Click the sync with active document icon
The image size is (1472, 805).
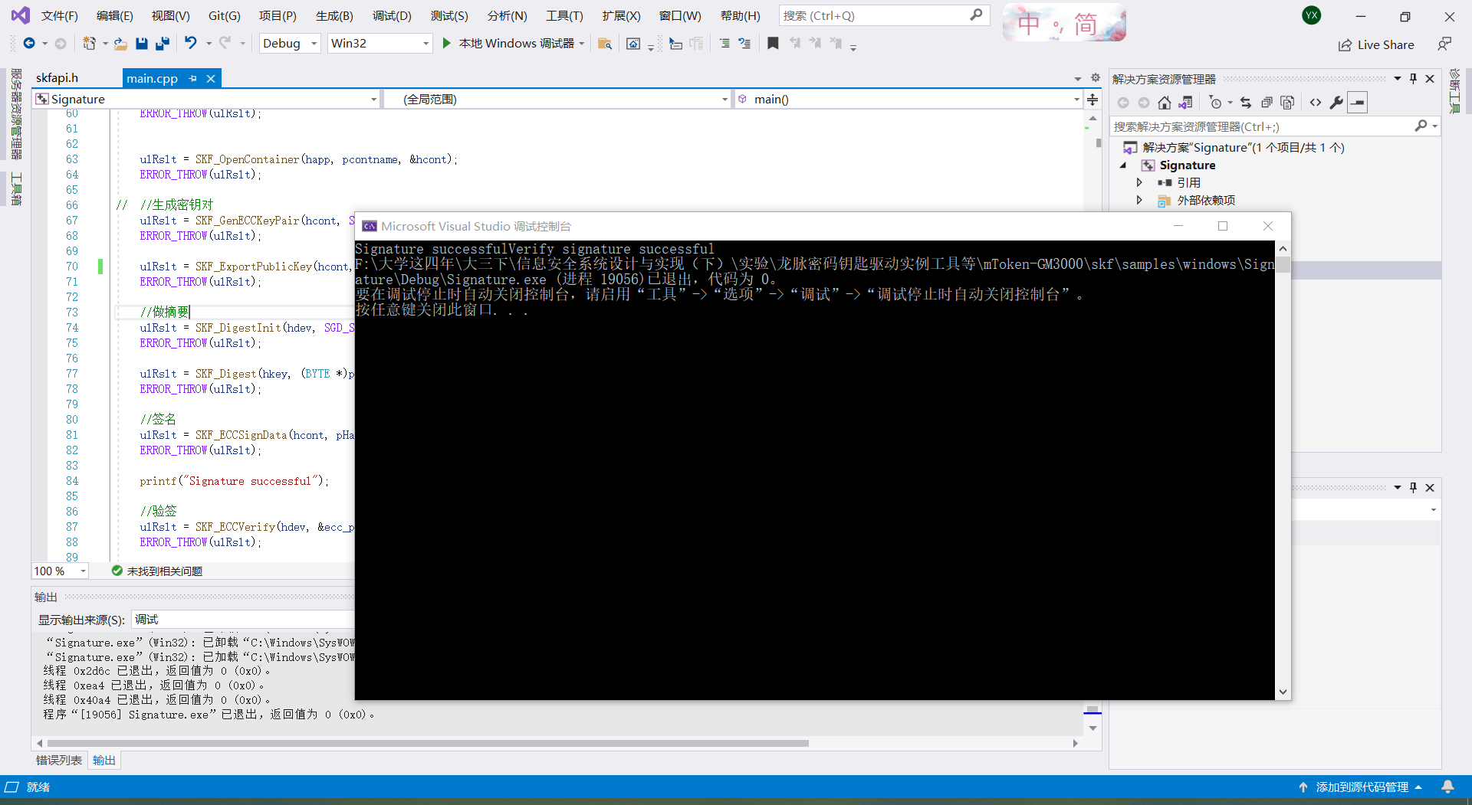point(1246,103)
